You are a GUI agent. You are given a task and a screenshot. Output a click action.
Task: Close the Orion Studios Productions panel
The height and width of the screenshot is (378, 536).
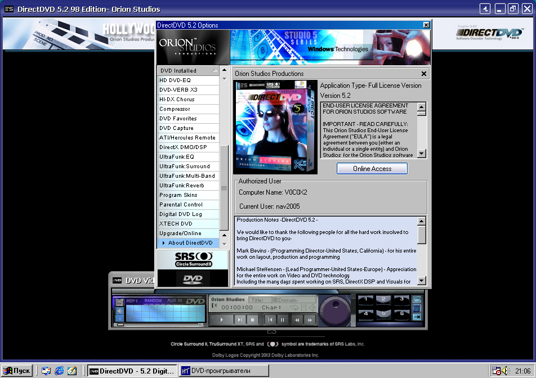coord(423,74)
